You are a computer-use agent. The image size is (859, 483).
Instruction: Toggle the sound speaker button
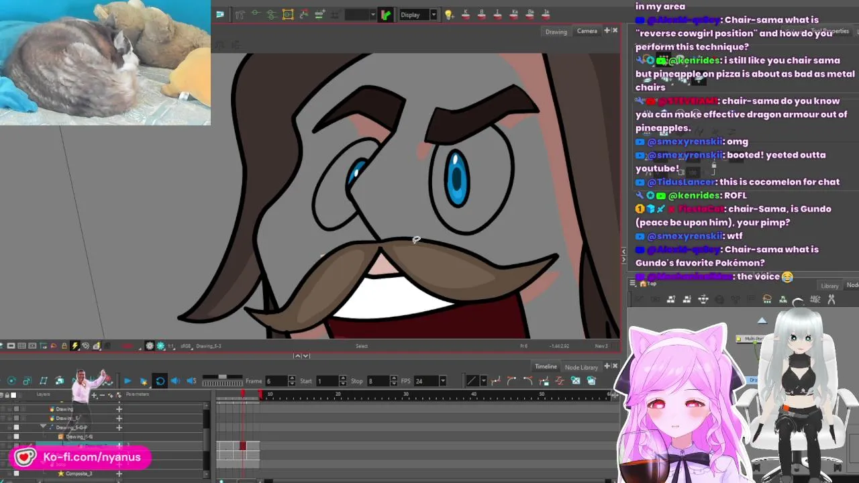[x=175, y=381]
